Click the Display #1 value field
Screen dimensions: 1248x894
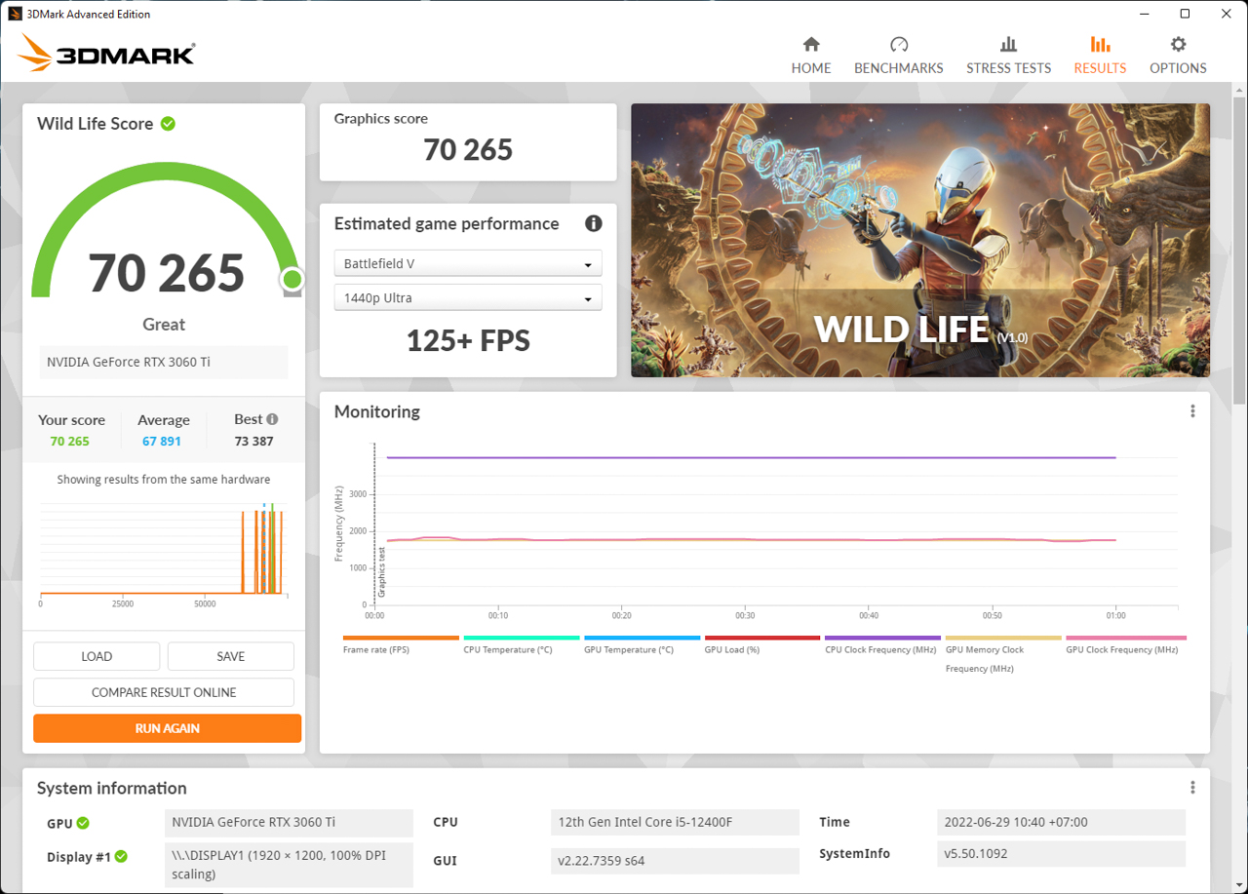pyautogui.click(x=289, y=866)
